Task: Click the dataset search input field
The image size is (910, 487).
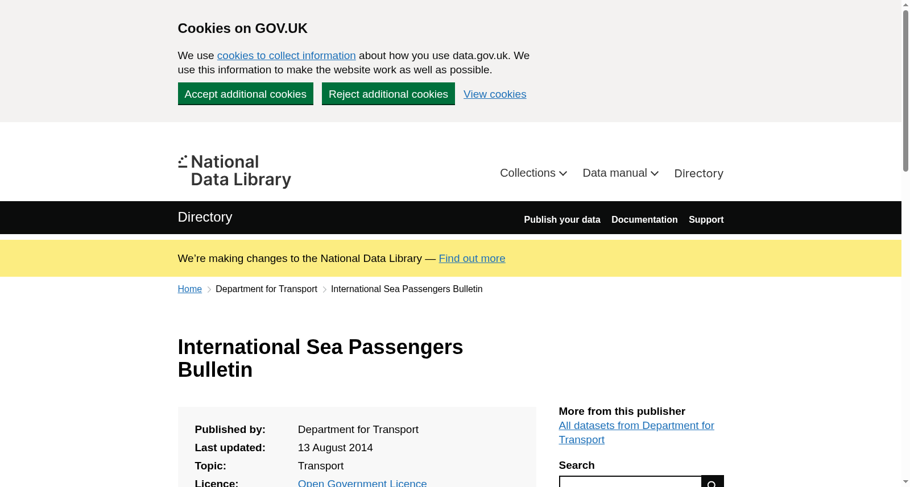Action: point(630,482)
